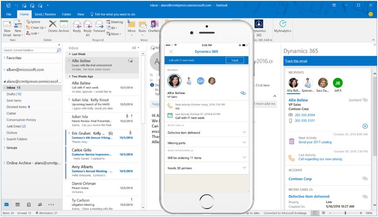Click the Search Current Mailbox field
378x217 pixels.
pos(30,51)
